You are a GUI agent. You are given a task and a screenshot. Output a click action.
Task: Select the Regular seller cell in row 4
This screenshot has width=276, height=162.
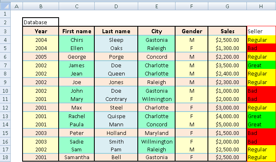261,40
